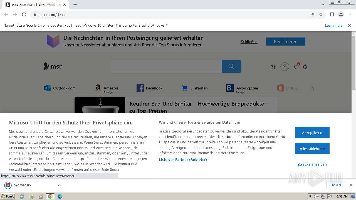Show hidden tray icons arrow
The width and height of the screenshot is (356, 200).
point(310,196)
